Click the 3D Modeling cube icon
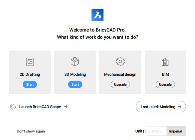 click(75, 62)
